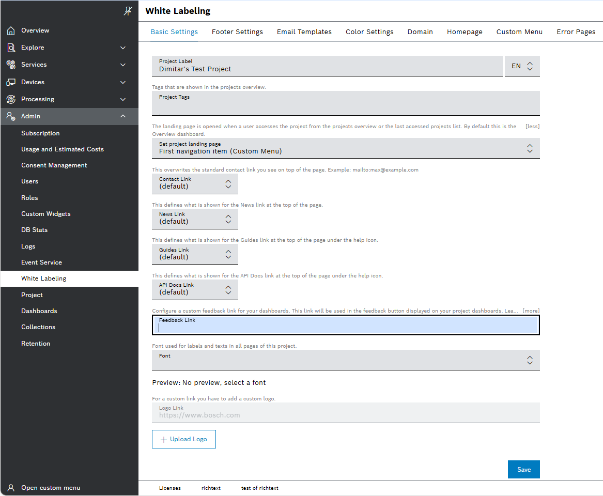Open the EN language dropdown
The height and width of the screenshot is (496, 603).
click(x=522, y=66)
